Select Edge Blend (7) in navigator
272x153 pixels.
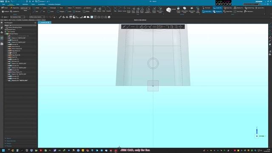pos(16,51)
